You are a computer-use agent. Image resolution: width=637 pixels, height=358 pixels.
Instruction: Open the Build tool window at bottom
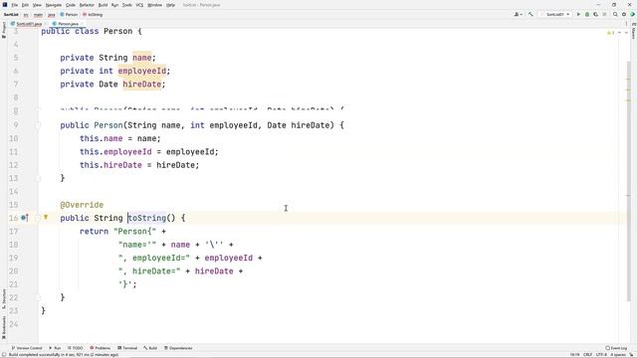pos(150,348)
